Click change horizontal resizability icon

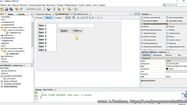pos(98,17)
